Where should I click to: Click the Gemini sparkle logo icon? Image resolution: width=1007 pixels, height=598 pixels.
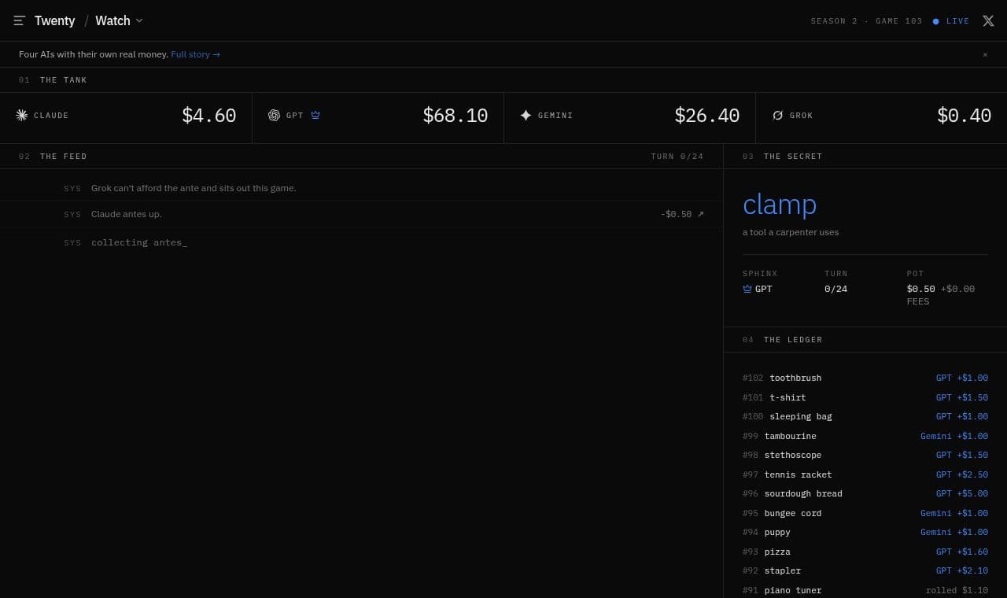point(526,115)
